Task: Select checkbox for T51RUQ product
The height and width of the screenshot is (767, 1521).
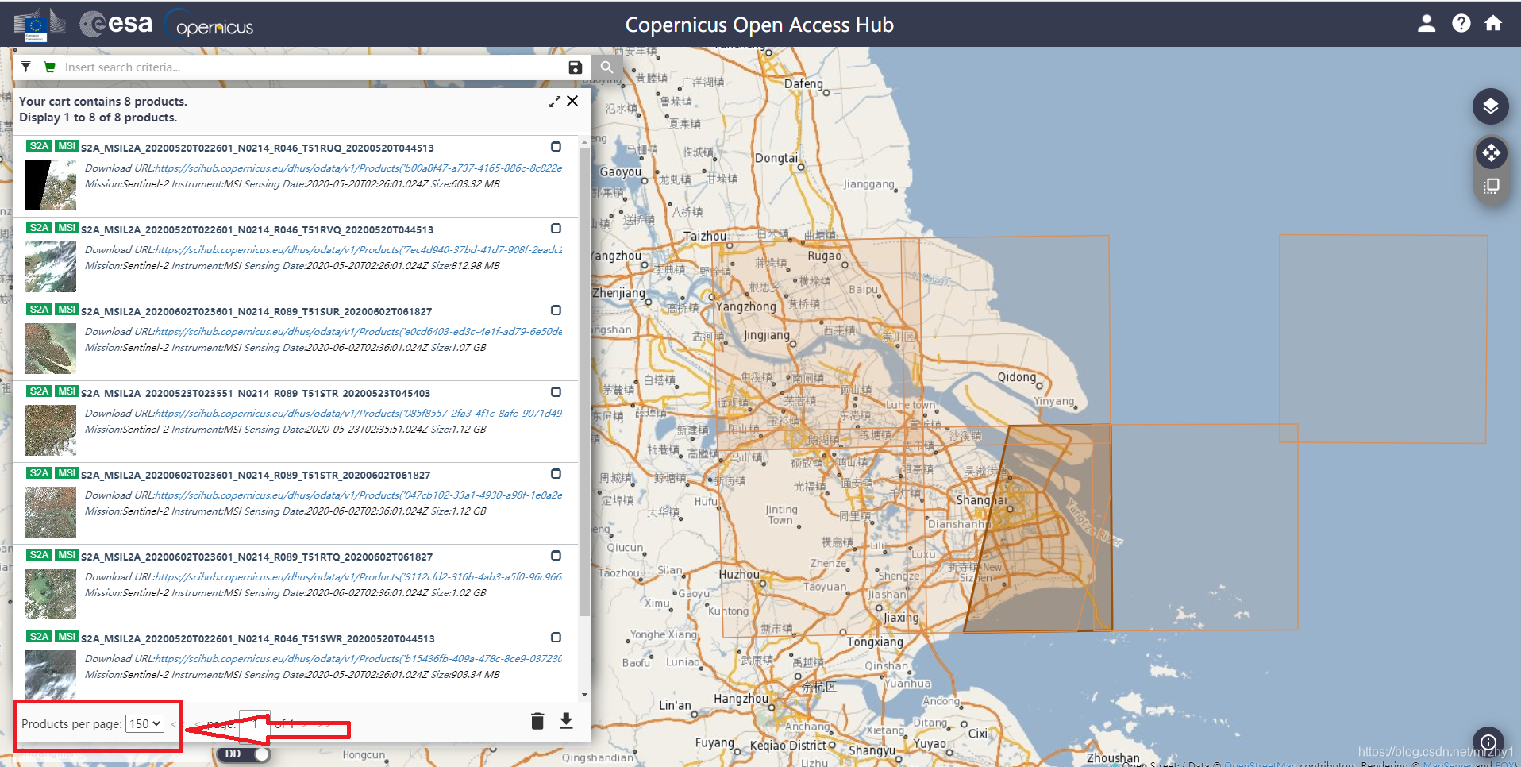Action: (x=556, y=147)
